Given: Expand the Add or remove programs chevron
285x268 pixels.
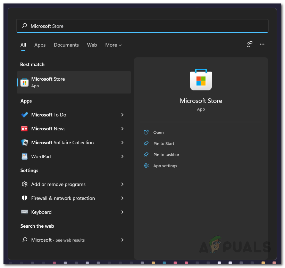Looking at the screenshot, I should 122,184.
